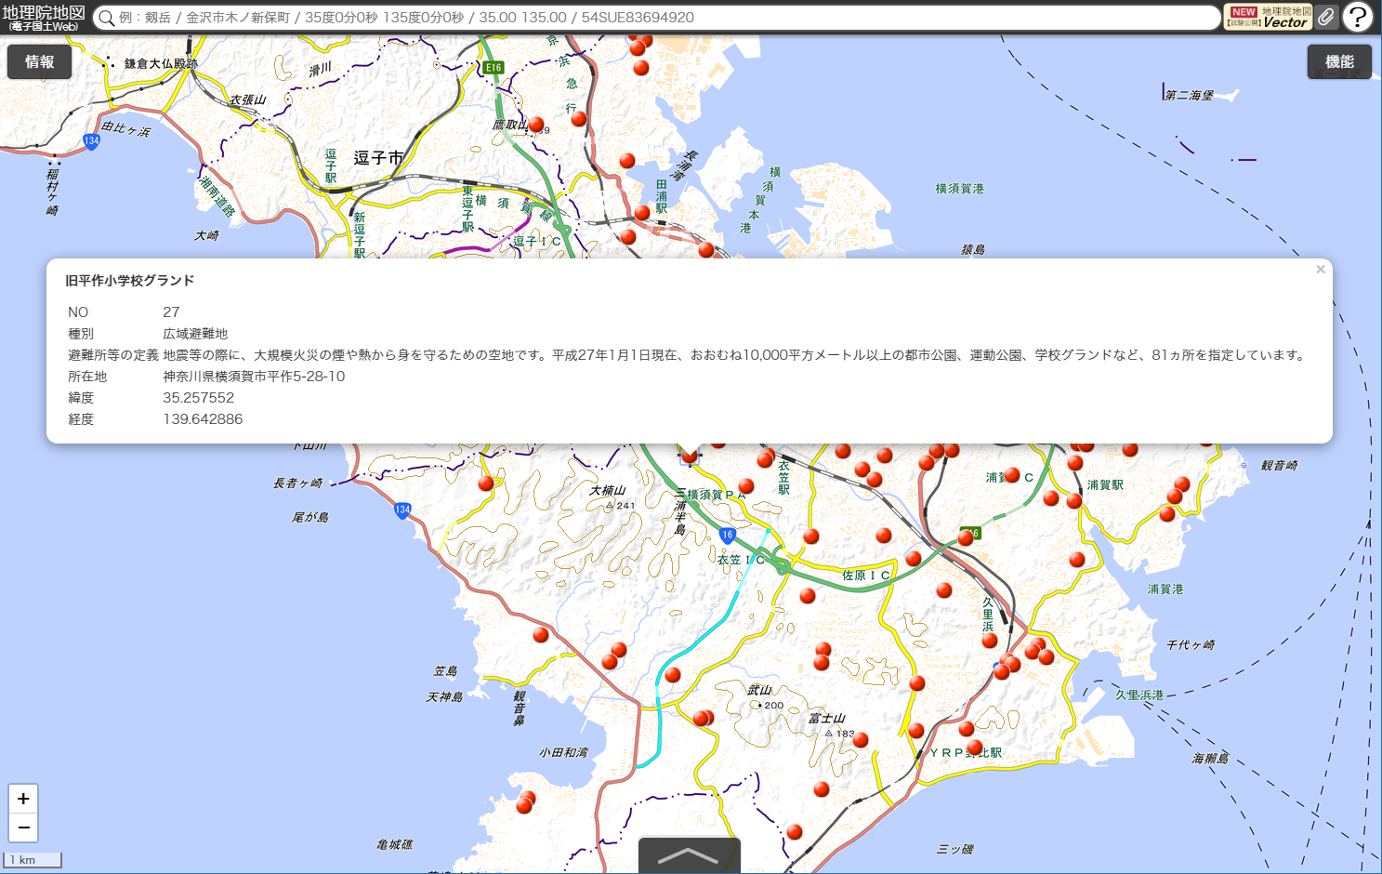Click the 1 km scale bar

(33, 860)
